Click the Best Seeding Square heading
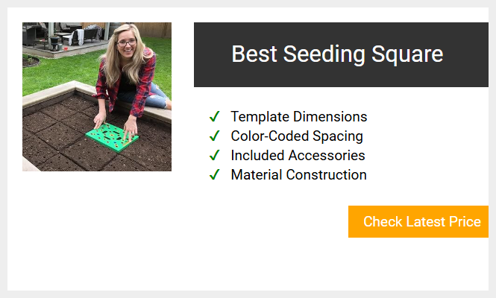496x298 pixels. (x=337, y=54)
